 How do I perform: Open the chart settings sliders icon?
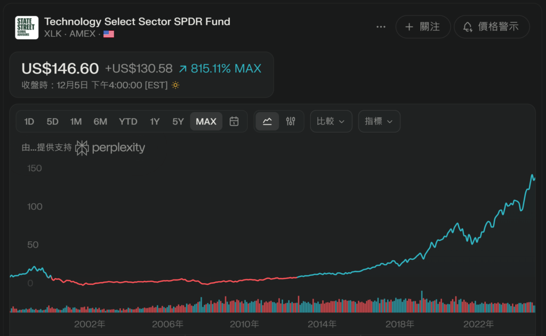tap(291, 121)
